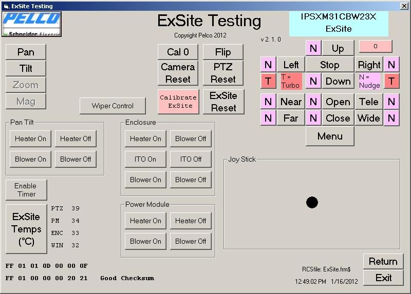
Task: Click the Return button
Action: coord(383,261)
